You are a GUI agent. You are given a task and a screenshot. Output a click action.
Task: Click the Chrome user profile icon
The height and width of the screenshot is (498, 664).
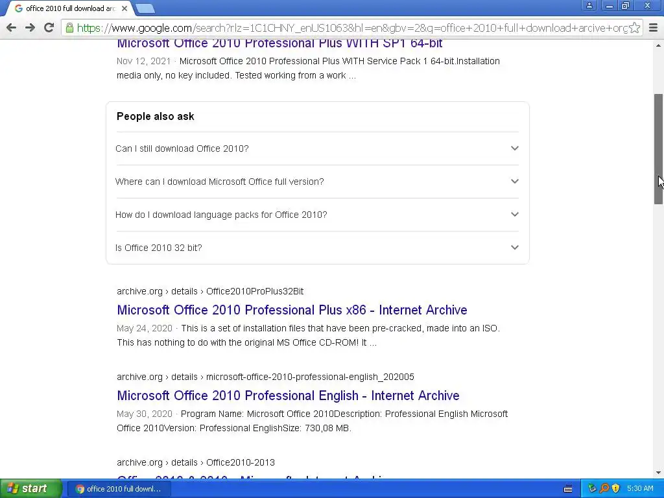589,5
